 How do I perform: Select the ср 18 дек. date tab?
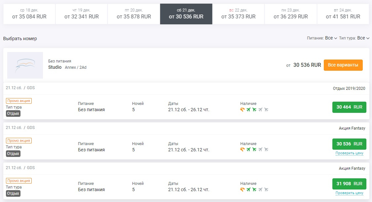click(x=29, y=14)
